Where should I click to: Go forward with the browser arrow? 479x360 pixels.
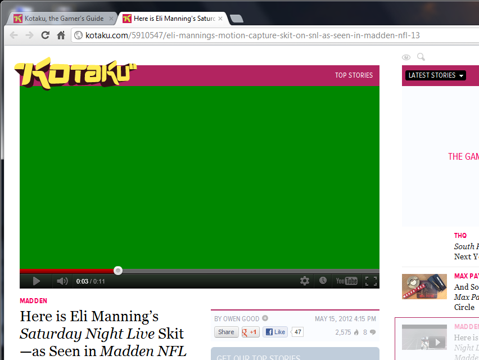pos(29,35)
